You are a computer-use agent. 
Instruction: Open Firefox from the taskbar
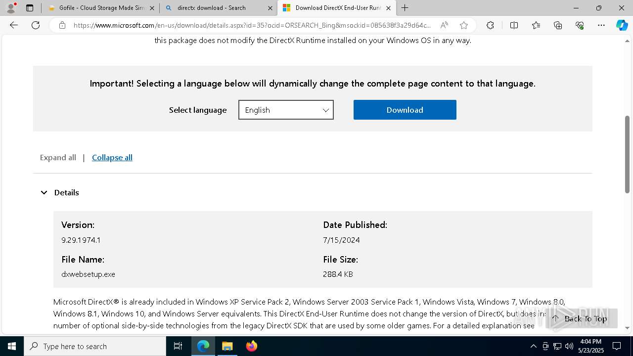(x=251, y=346)
